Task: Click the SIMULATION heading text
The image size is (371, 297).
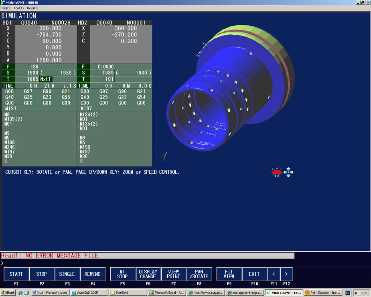Action: 19,16
